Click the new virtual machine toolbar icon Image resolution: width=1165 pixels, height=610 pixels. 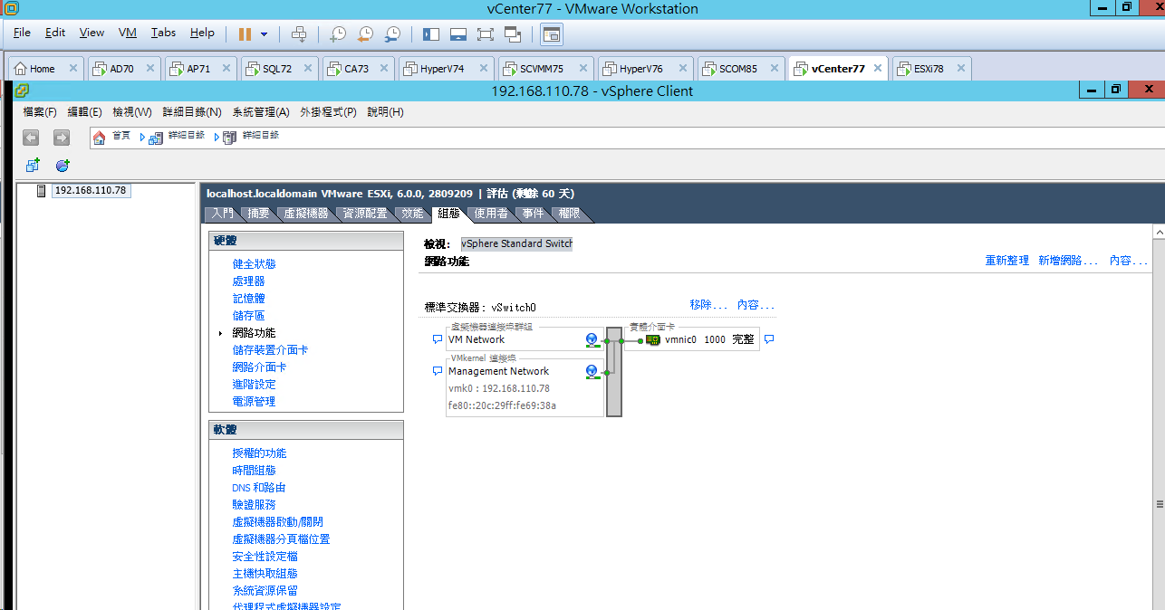(x=33, y=166)
